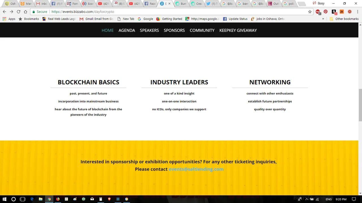Click the INDUSTRY LEADERS heading
This screenshot has height=203, width=362.
179,82
